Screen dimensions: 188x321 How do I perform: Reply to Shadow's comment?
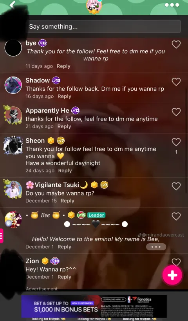pos(64,97)
